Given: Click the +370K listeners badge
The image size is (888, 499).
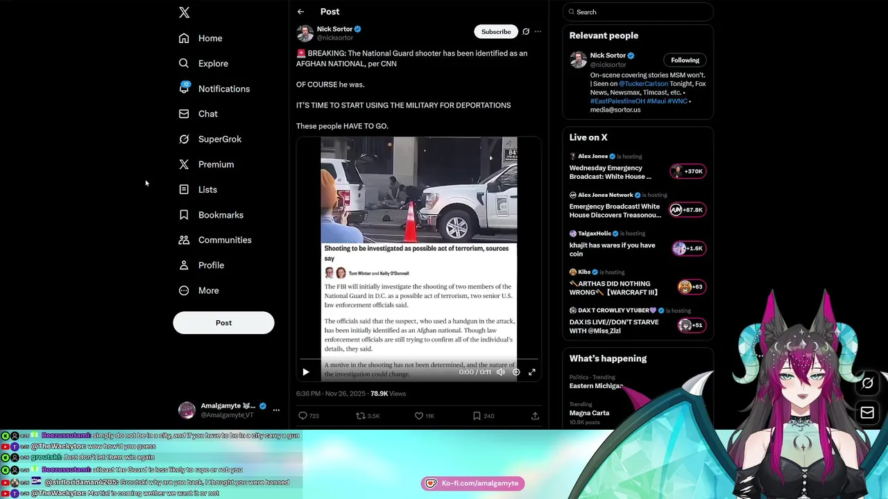Looking at the screenshot, I should 688,171.
